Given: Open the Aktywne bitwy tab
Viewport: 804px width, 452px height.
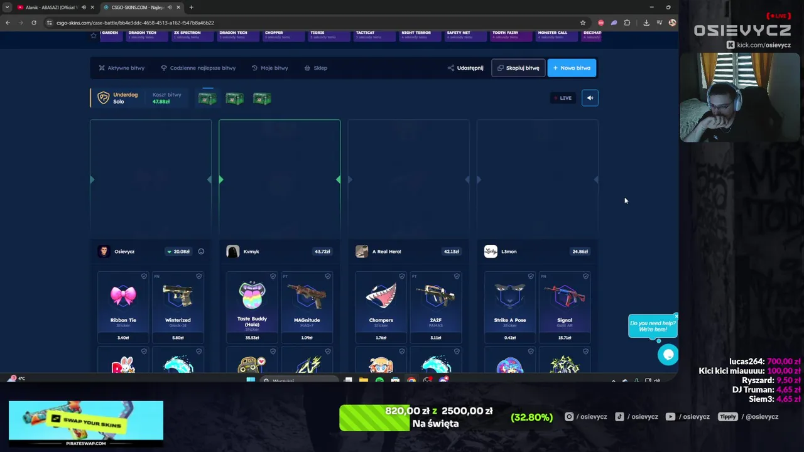Looking at the screenshot, I should coord(121,68).
